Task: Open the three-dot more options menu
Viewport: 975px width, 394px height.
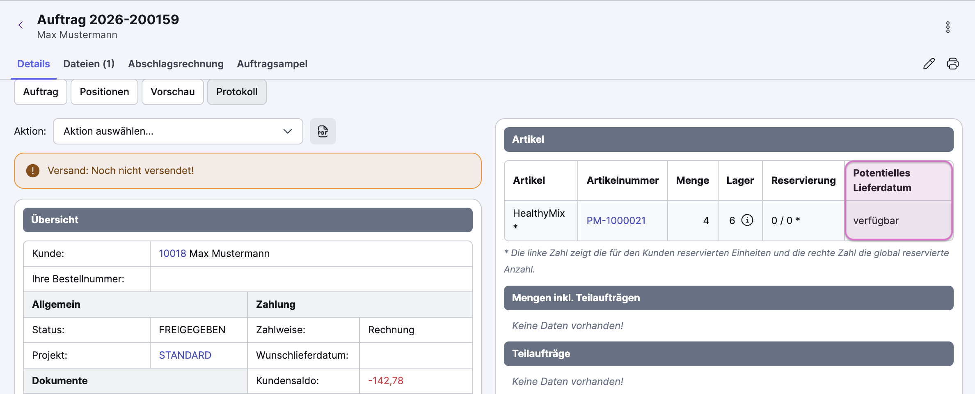Action: click(948, 27)
